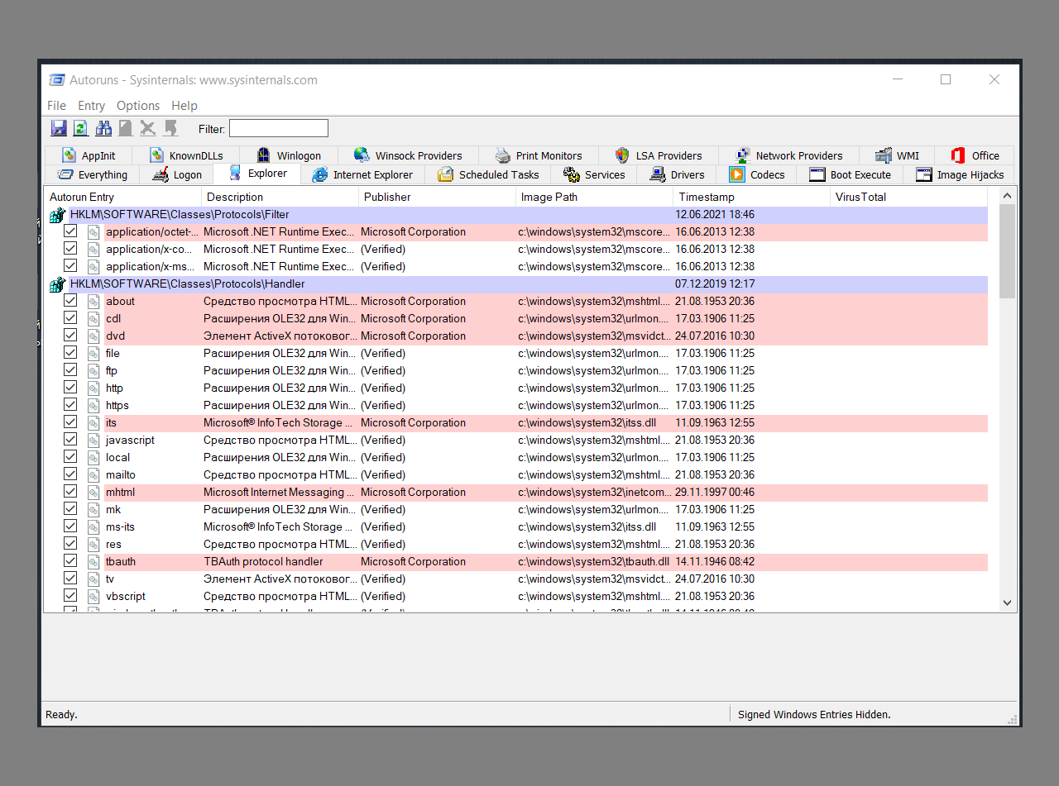
Task: Click the Refresh toolbar icon
Action: coord(80,127)
